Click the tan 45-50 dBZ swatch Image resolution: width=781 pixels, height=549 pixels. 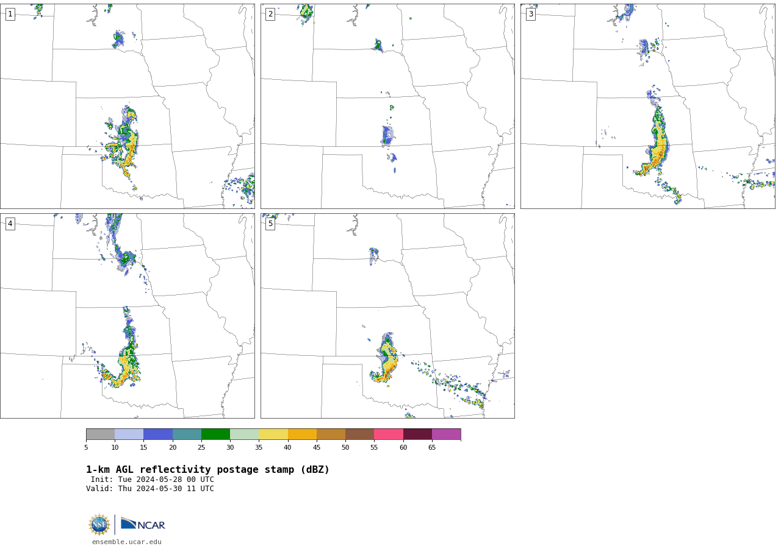click(331, 434)
